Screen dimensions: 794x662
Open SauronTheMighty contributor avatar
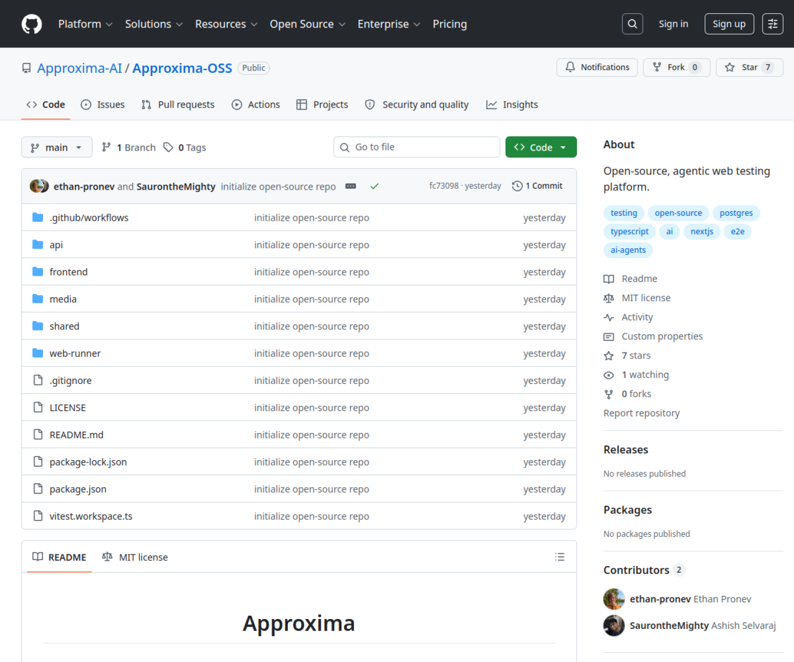[x=614, y=626]
